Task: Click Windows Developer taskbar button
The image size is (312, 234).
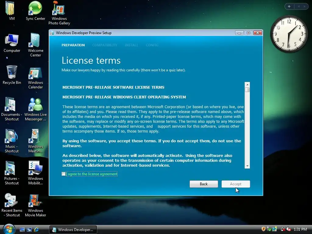Action: click(73, 229)
